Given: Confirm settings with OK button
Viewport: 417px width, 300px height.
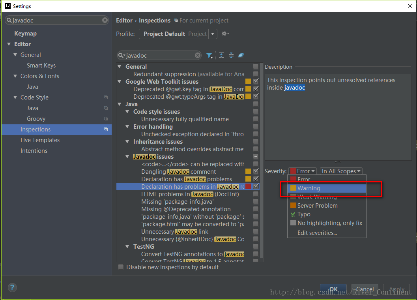Looking at the screenshot, I should (333, 289).
